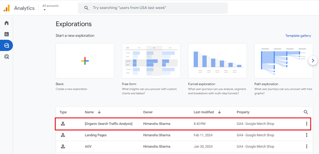The height and width of the screenshot is (154, 319).
Task: Click the Path exploration title text
Action: (x=266, y=84)
